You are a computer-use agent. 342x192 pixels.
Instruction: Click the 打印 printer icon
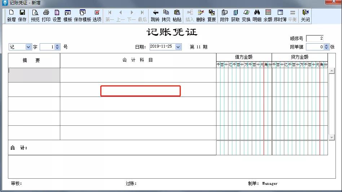click(x=46, y=15)
